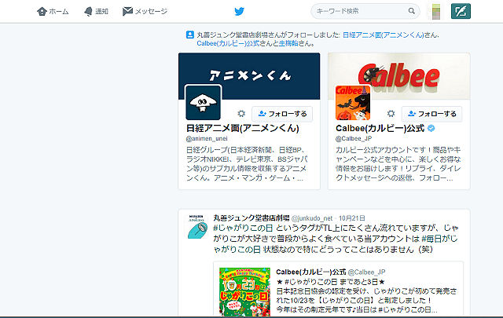The width and height of the screenshot is (503, 318).
Task: Click the Calbee header banner
Action: pos(399,76)
